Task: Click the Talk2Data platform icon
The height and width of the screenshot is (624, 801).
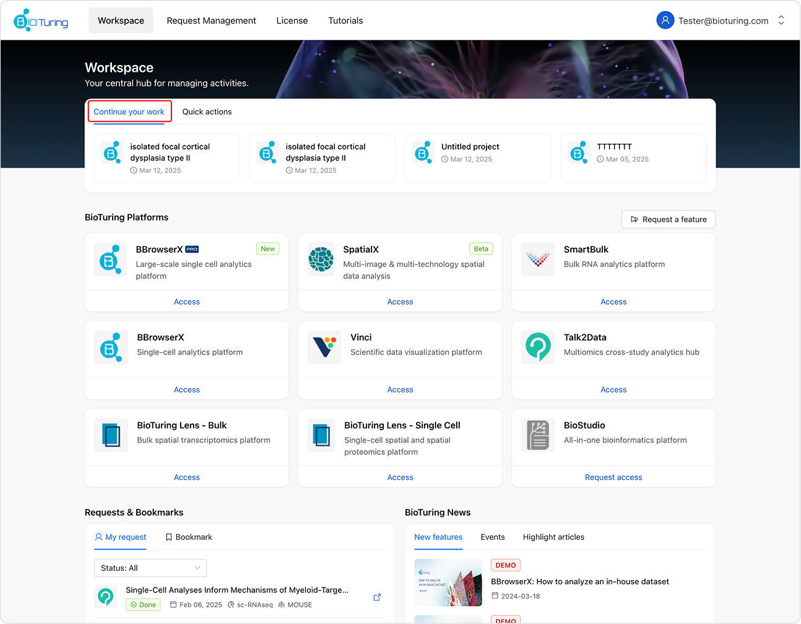Action: pos(537,347)
